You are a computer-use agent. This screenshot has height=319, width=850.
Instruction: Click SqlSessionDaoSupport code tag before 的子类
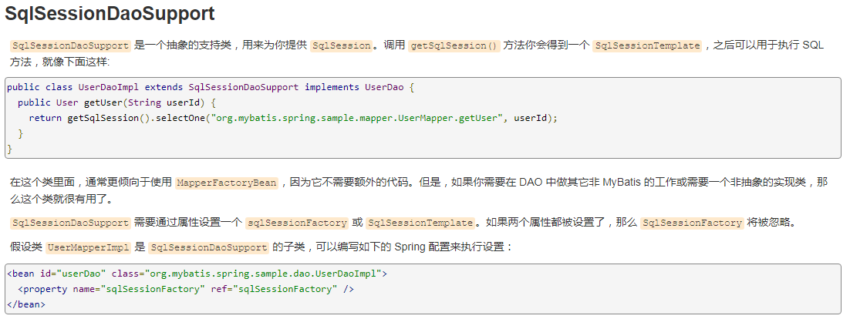click(209, 247)
